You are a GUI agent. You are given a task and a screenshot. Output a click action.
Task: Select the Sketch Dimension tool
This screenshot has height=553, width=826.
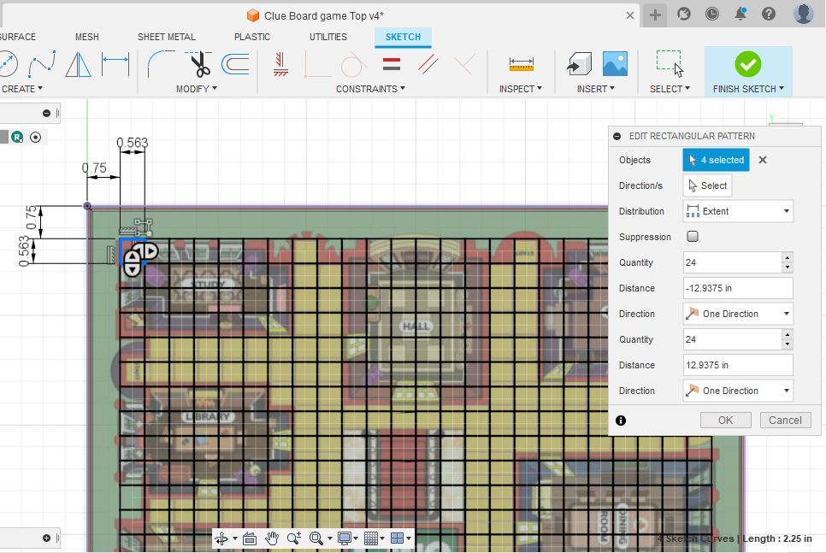tap(115, 64)
